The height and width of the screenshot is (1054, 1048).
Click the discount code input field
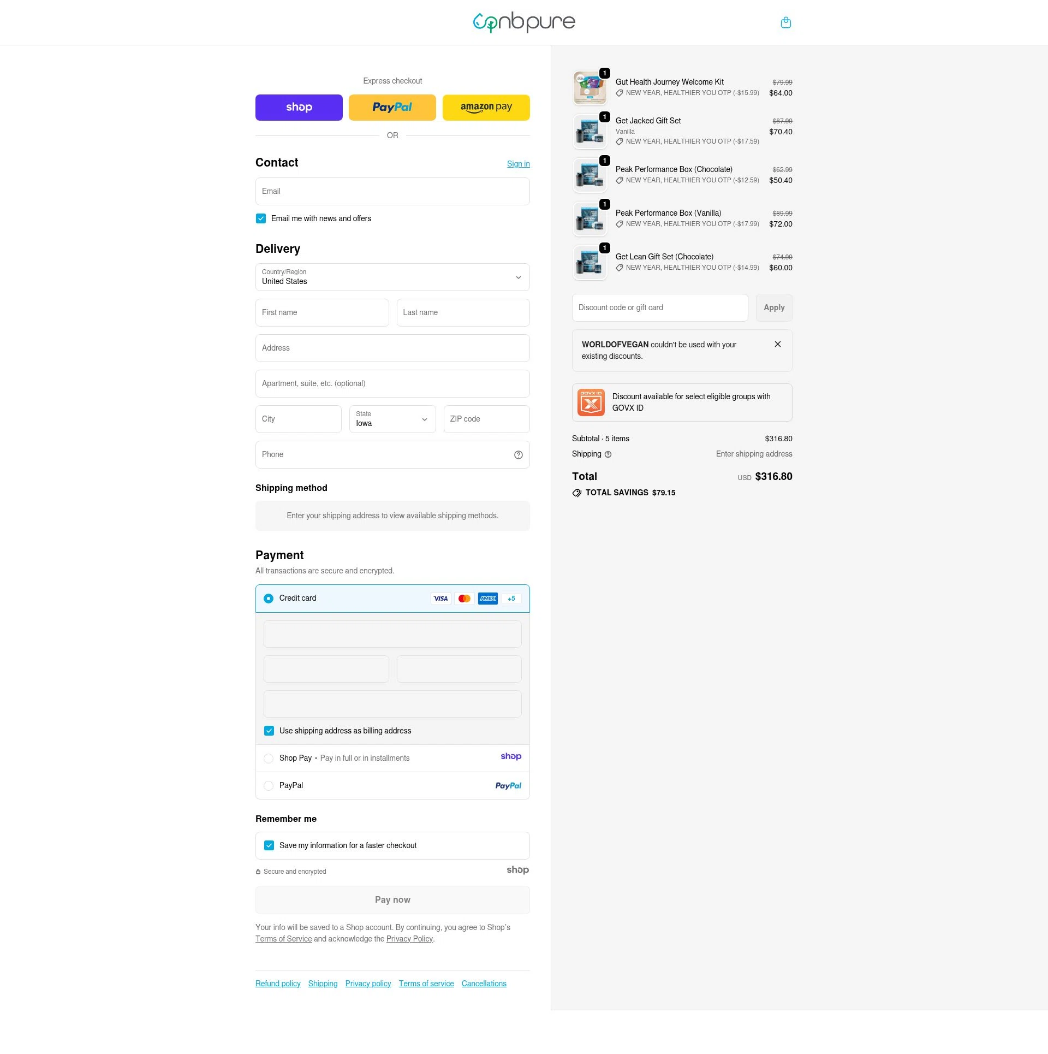click(x=659, y=307)
